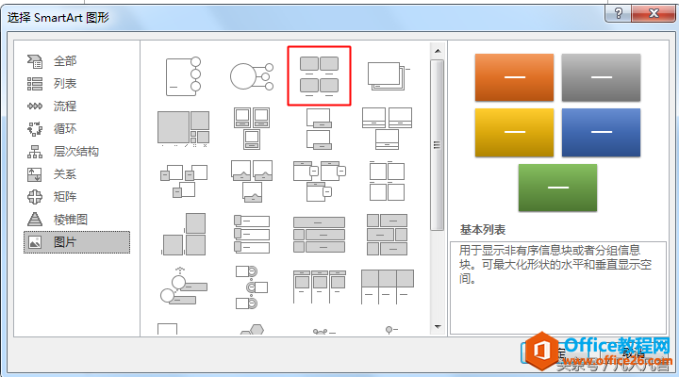Open dialog help with question mark button
Screen dimensions: 679x377
(x=619, y=13)
